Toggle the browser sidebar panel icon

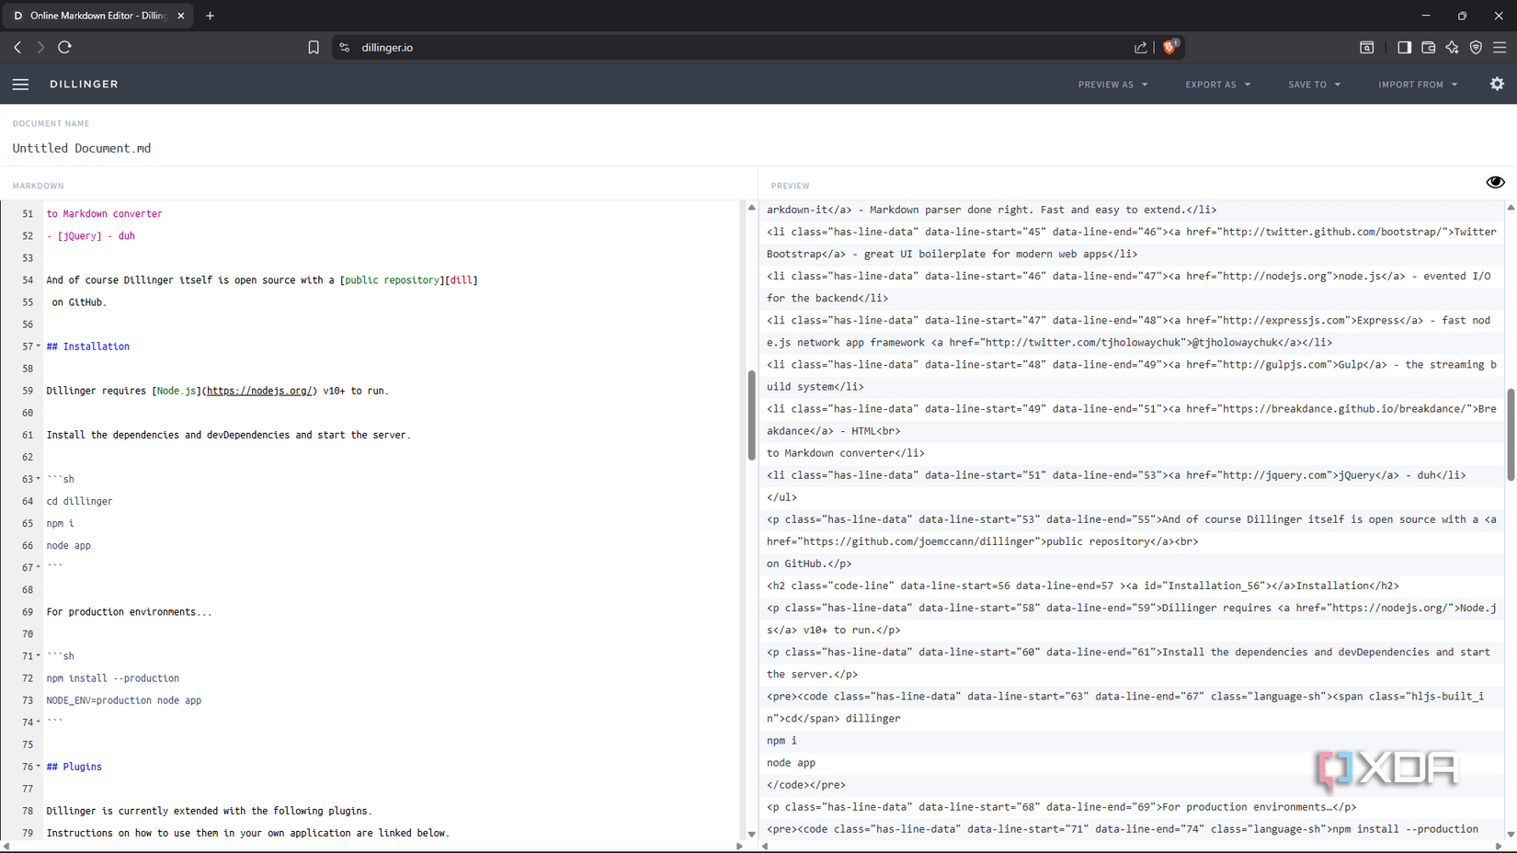pyautogui.click(x=1405, y=47)
